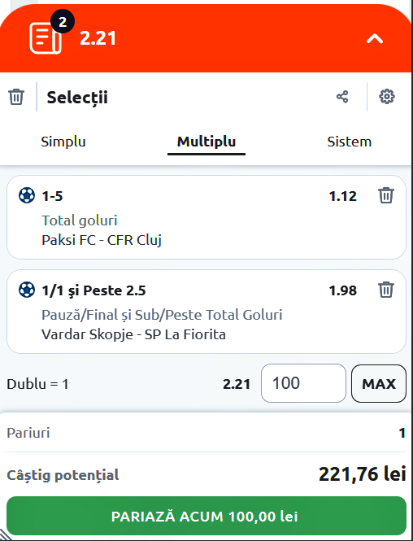Click the stake input field showing 100
Screen dimensions: 413x541
[303, 383]
